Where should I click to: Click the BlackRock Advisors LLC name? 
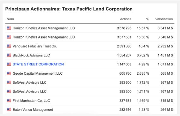pos(31,55)
